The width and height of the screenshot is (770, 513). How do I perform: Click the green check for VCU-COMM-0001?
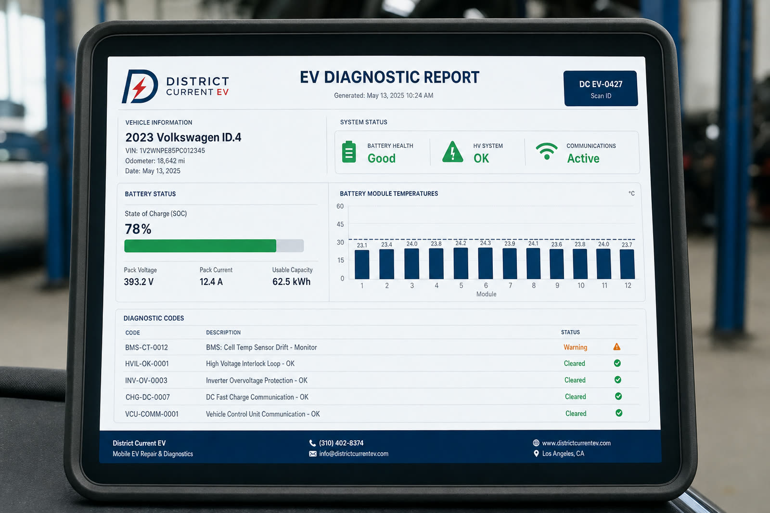coord(619,413)
